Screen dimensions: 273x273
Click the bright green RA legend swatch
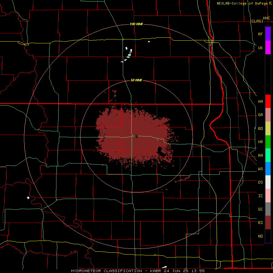(268, 155)
